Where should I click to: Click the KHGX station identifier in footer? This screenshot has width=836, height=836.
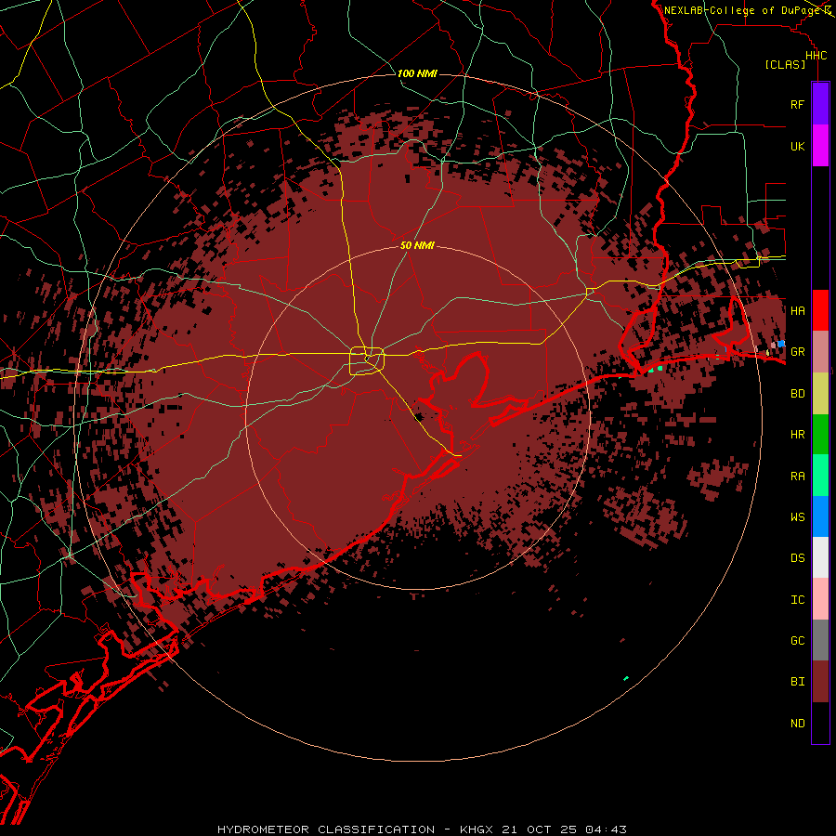pyautogui.click(x=477, y=829)
